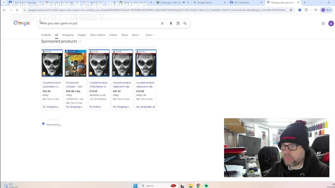Switch to Short videos tab
Image resolution: width=335 pixels, height=188 pixels.
97,35
